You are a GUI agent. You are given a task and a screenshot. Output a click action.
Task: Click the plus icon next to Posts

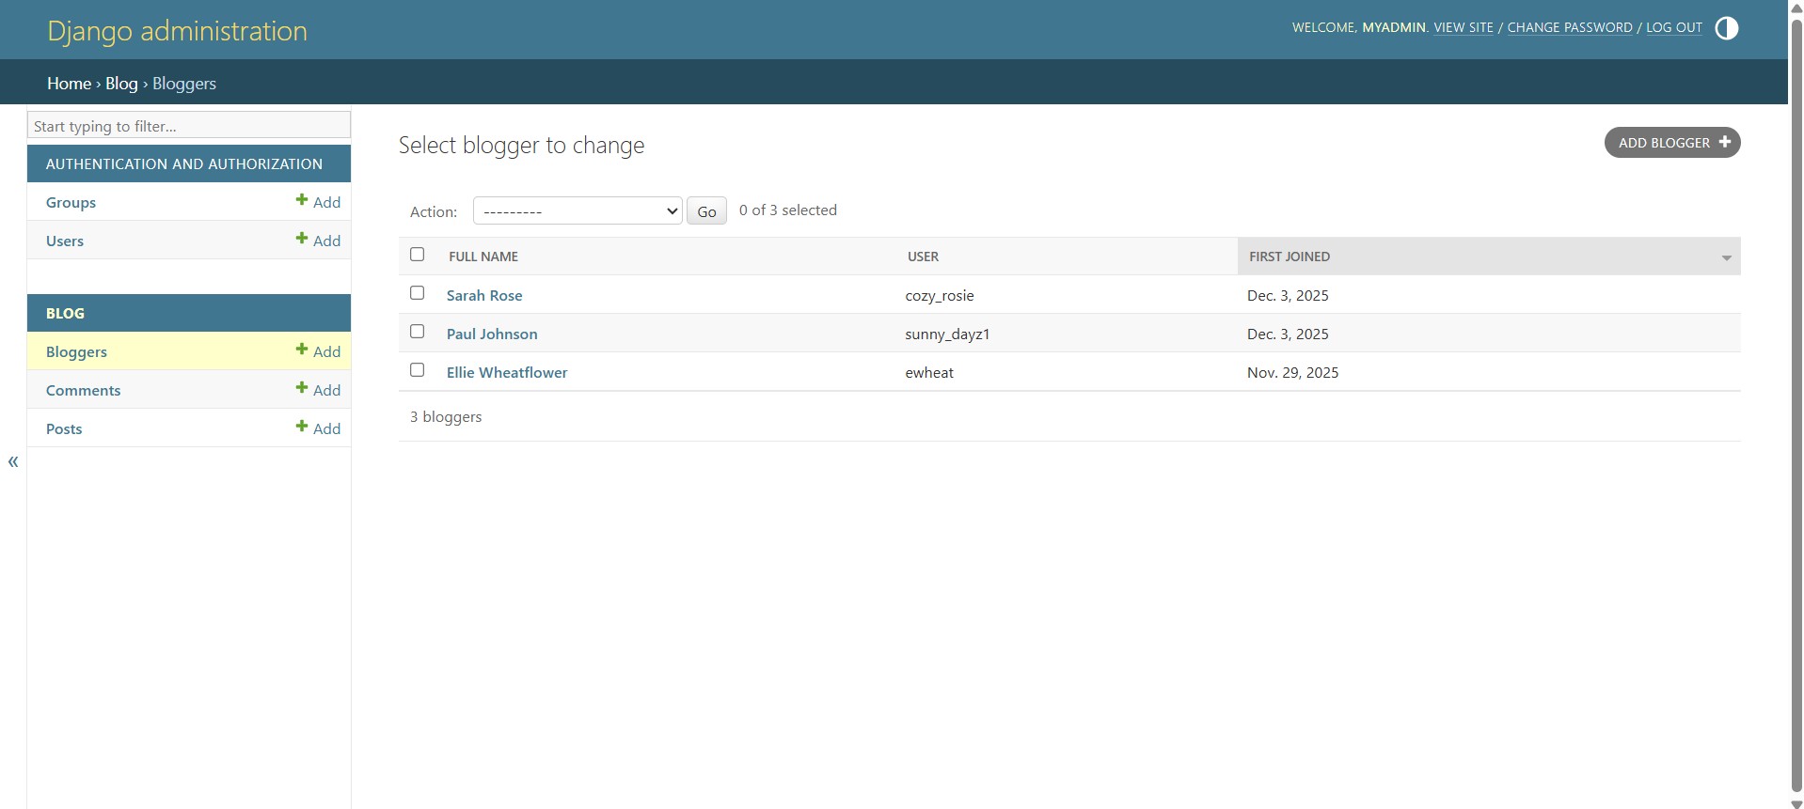302,427
